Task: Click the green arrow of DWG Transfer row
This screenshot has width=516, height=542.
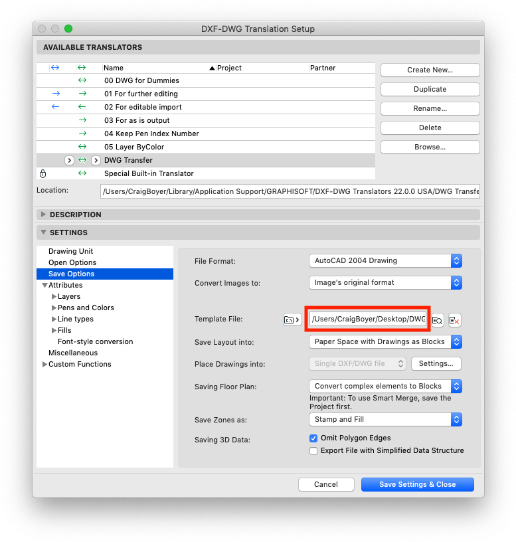Action: coord(82,160)
